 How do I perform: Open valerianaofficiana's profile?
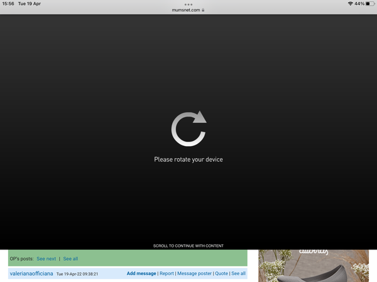tap(31, 274)
